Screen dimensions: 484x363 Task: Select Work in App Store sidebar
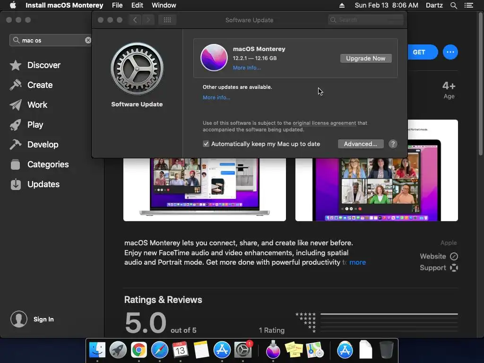pyautogui.click(x=28, y=105)
